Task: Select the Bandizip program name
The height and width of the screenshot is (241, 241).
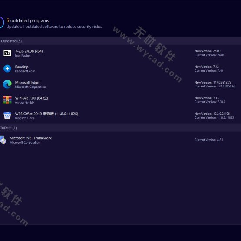Action: (22, 67)
